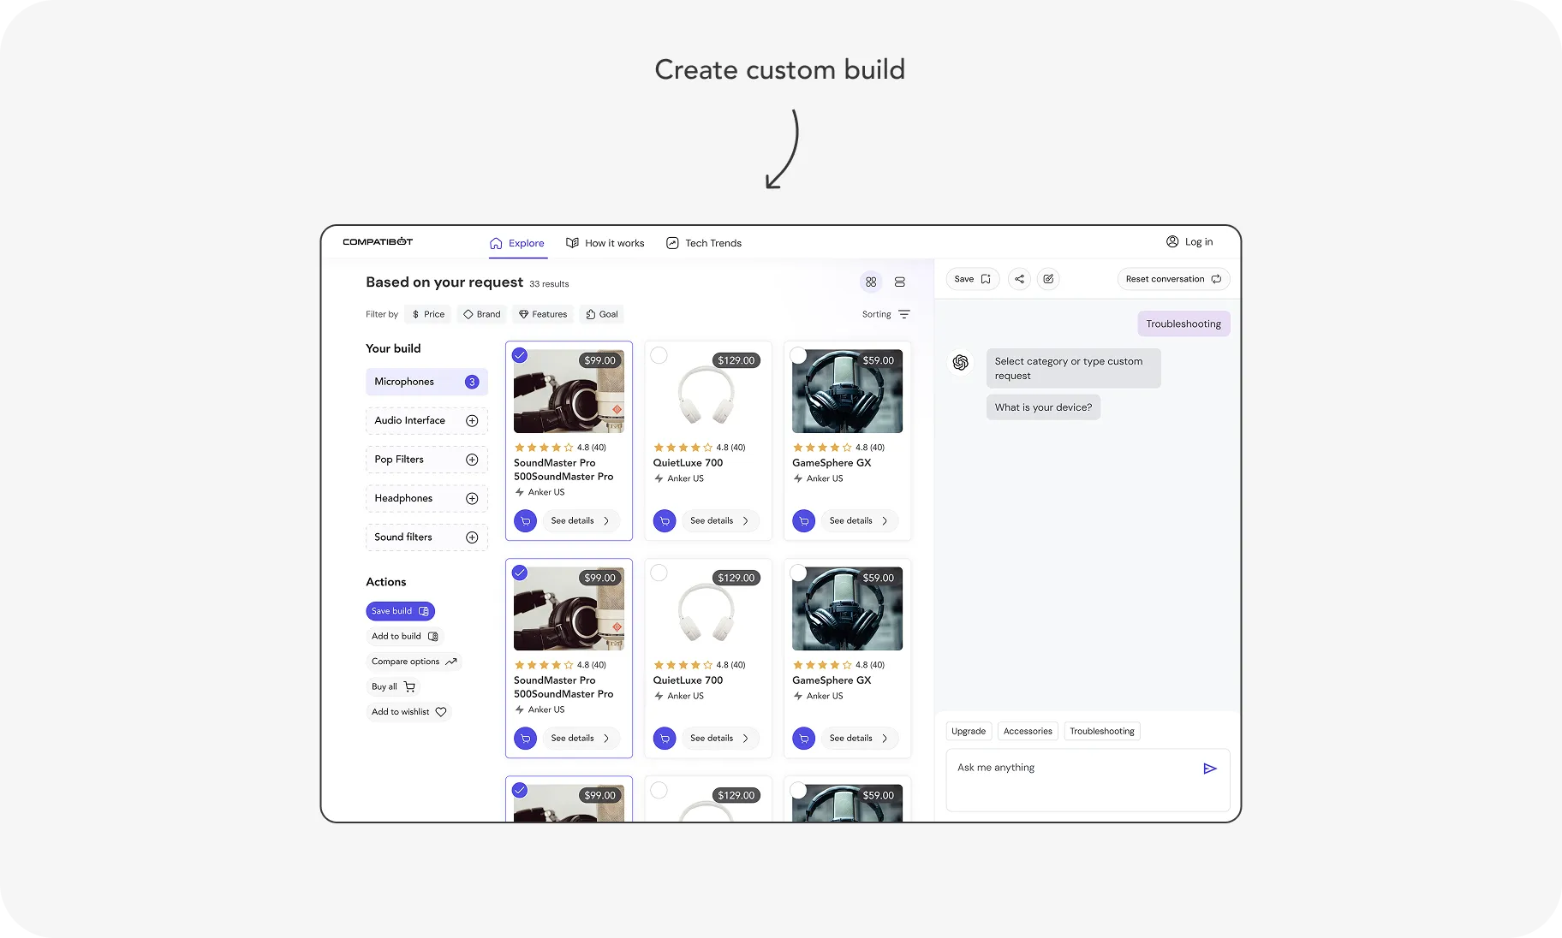Image resolution: width=1562 pixels, height=938 pixels.
Task: Click the Save build button
Action: [400, 611]
